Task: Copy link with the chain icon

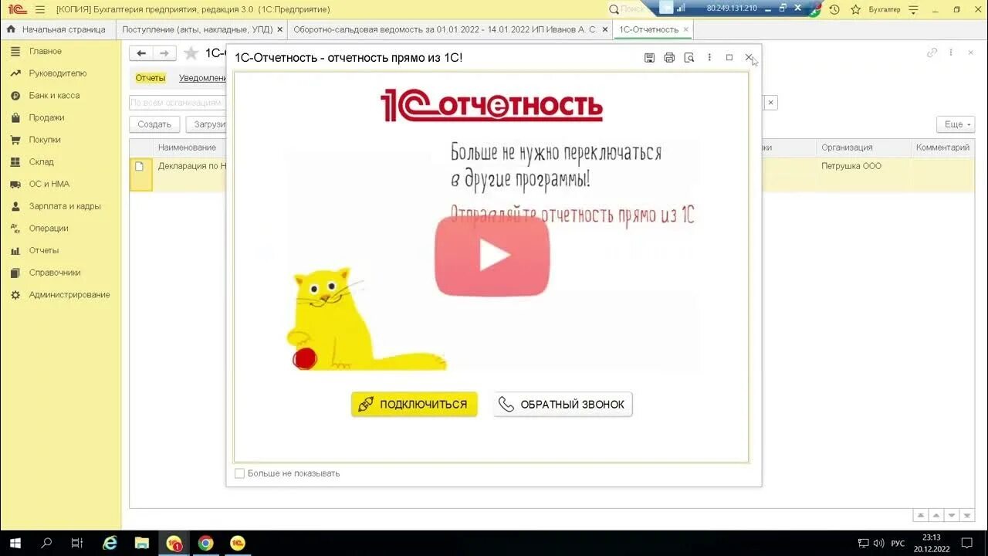Action: click(932, 53)
